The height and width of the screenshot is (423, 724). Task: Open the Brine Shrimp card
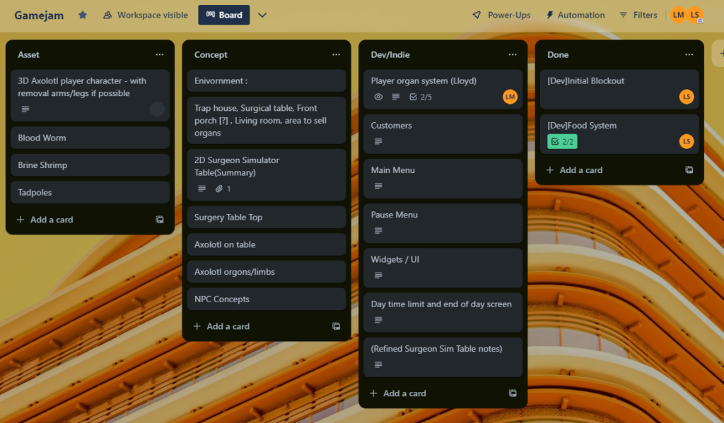pos(90,165)
